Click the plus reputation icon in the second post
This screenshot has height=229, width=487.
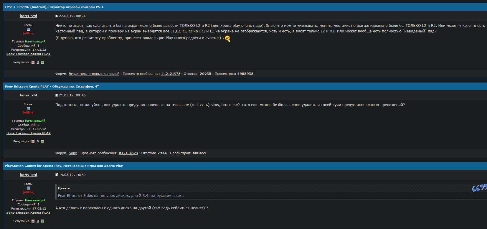[42, 142]
